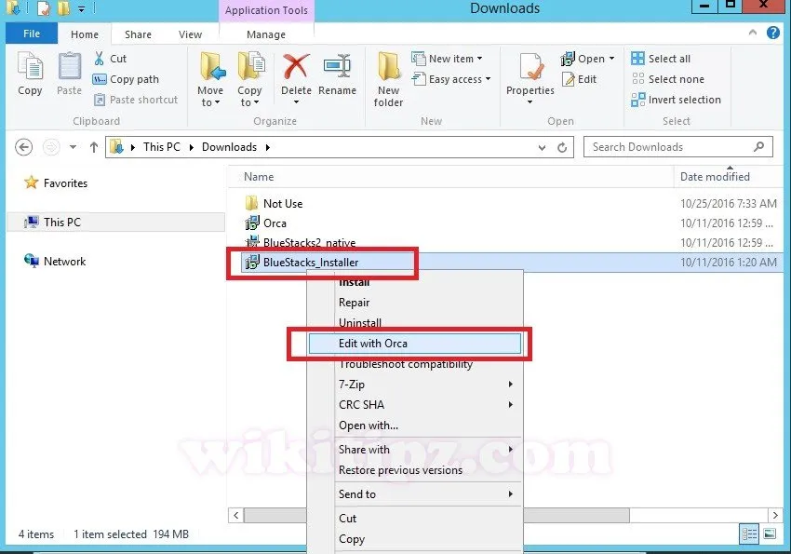Refresh the Downloads address bar
Screen dimensions: 791x554
pyautogui.click(x=562, y=147)
